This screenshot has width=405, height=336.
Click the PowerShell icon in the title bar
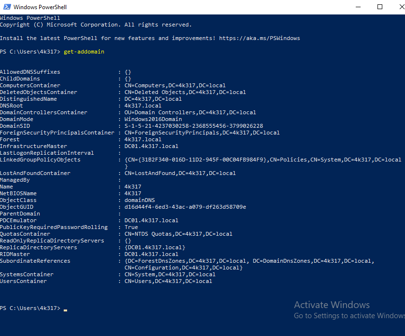[x=6, y=7]
